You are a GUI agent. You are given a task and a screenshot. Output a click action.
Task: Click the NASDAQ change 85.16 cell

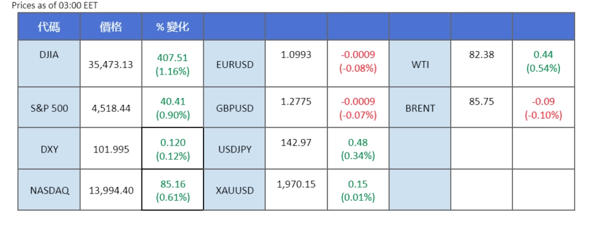click(x=173, y=190)
